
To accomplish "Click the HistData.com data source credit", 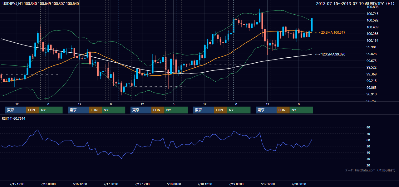I will click(370, 170).
